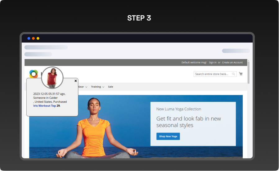Image resolution: width=279 pixels, height=171 pixels.
Task: Expand the Gear menu chevron
Action: [86, 87]
